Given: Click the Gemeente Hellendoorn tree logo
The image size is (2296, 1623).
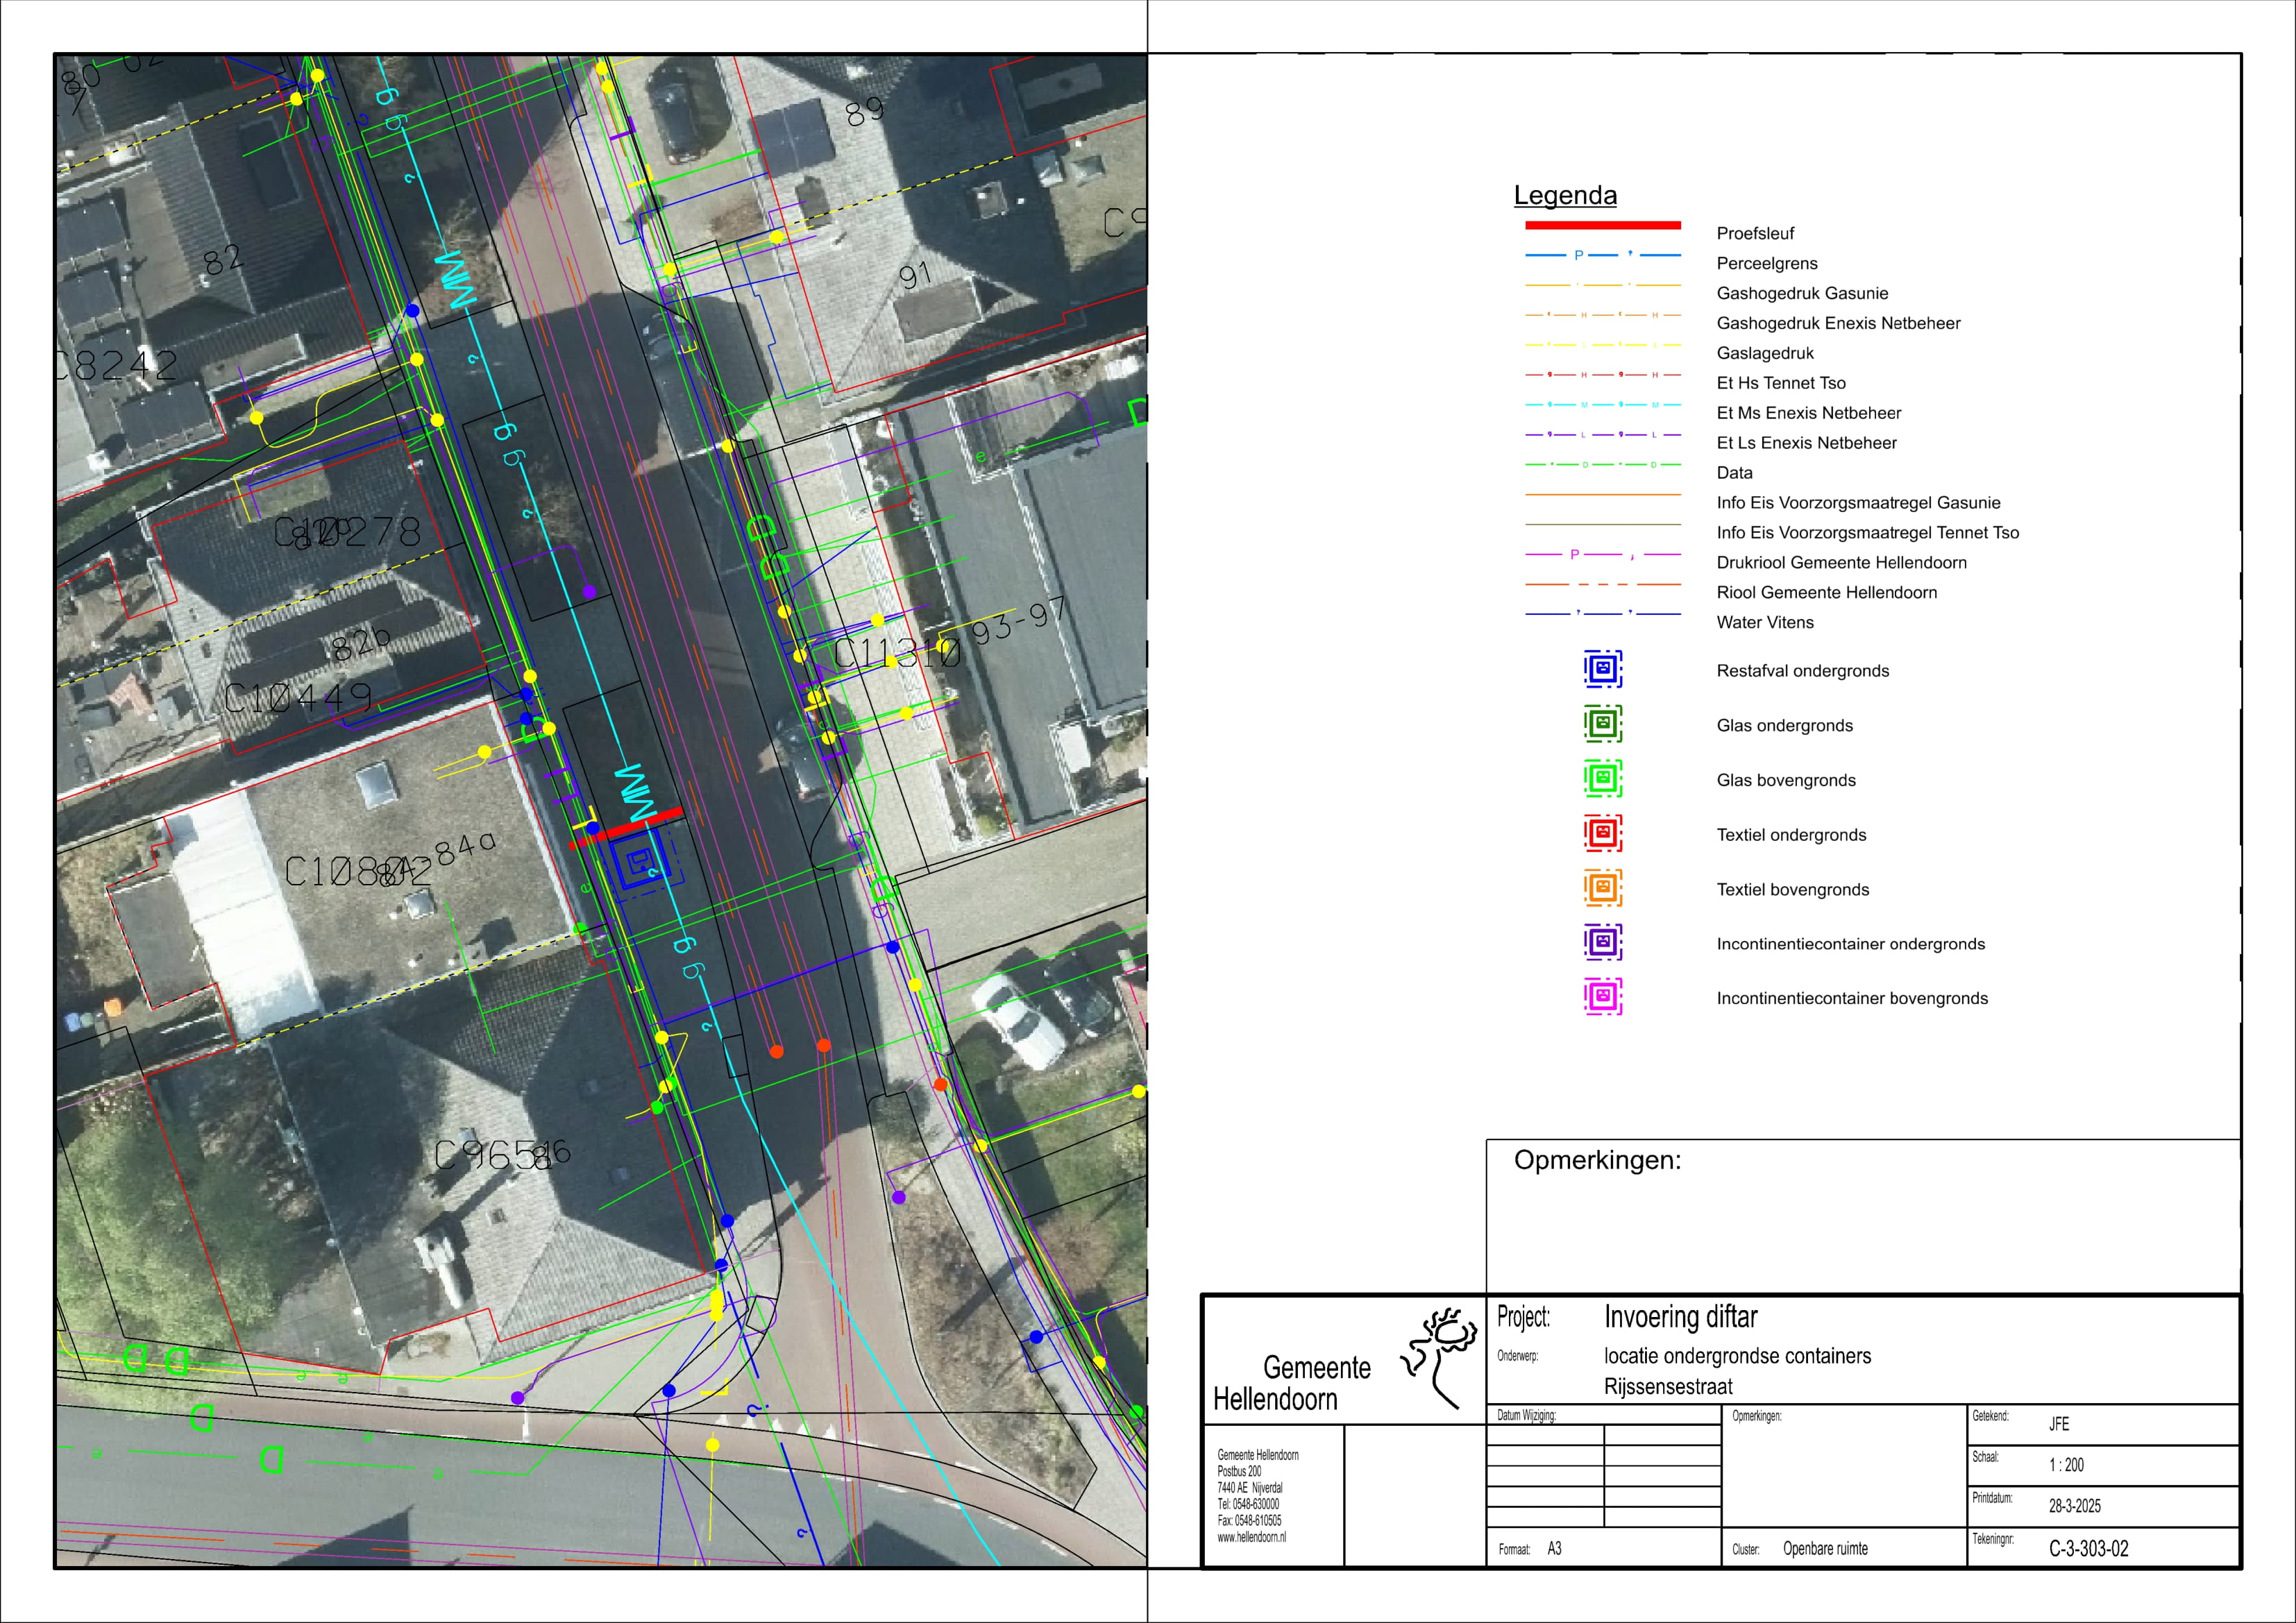Looking at the screenshot, I should pos(1441,1356).
